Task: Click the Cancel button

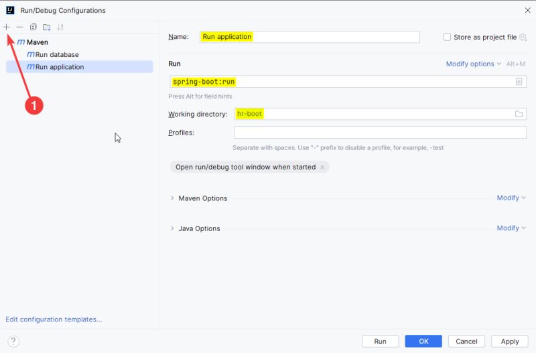Action: 466,341
